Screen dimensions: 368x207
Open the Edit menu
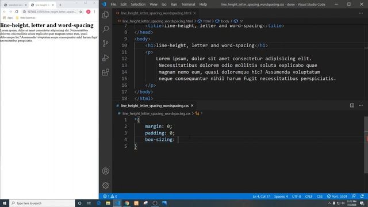(124, 4)
